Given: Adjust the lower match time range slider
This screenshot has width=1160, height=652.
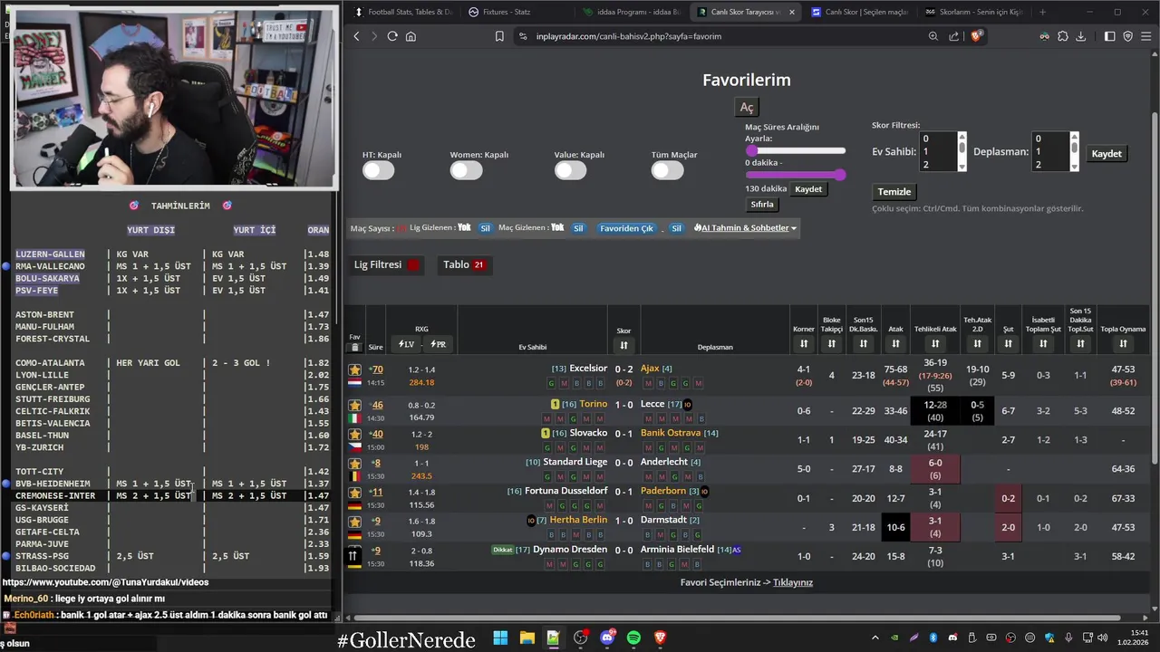Looking at the screenshot, I should point(795,175).
